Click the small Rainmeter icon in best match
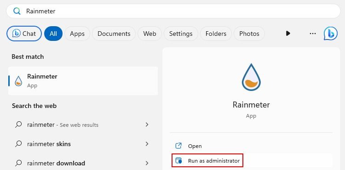Image resolution: width=345 pixels, height=170 pixels. tap(18, 81)
